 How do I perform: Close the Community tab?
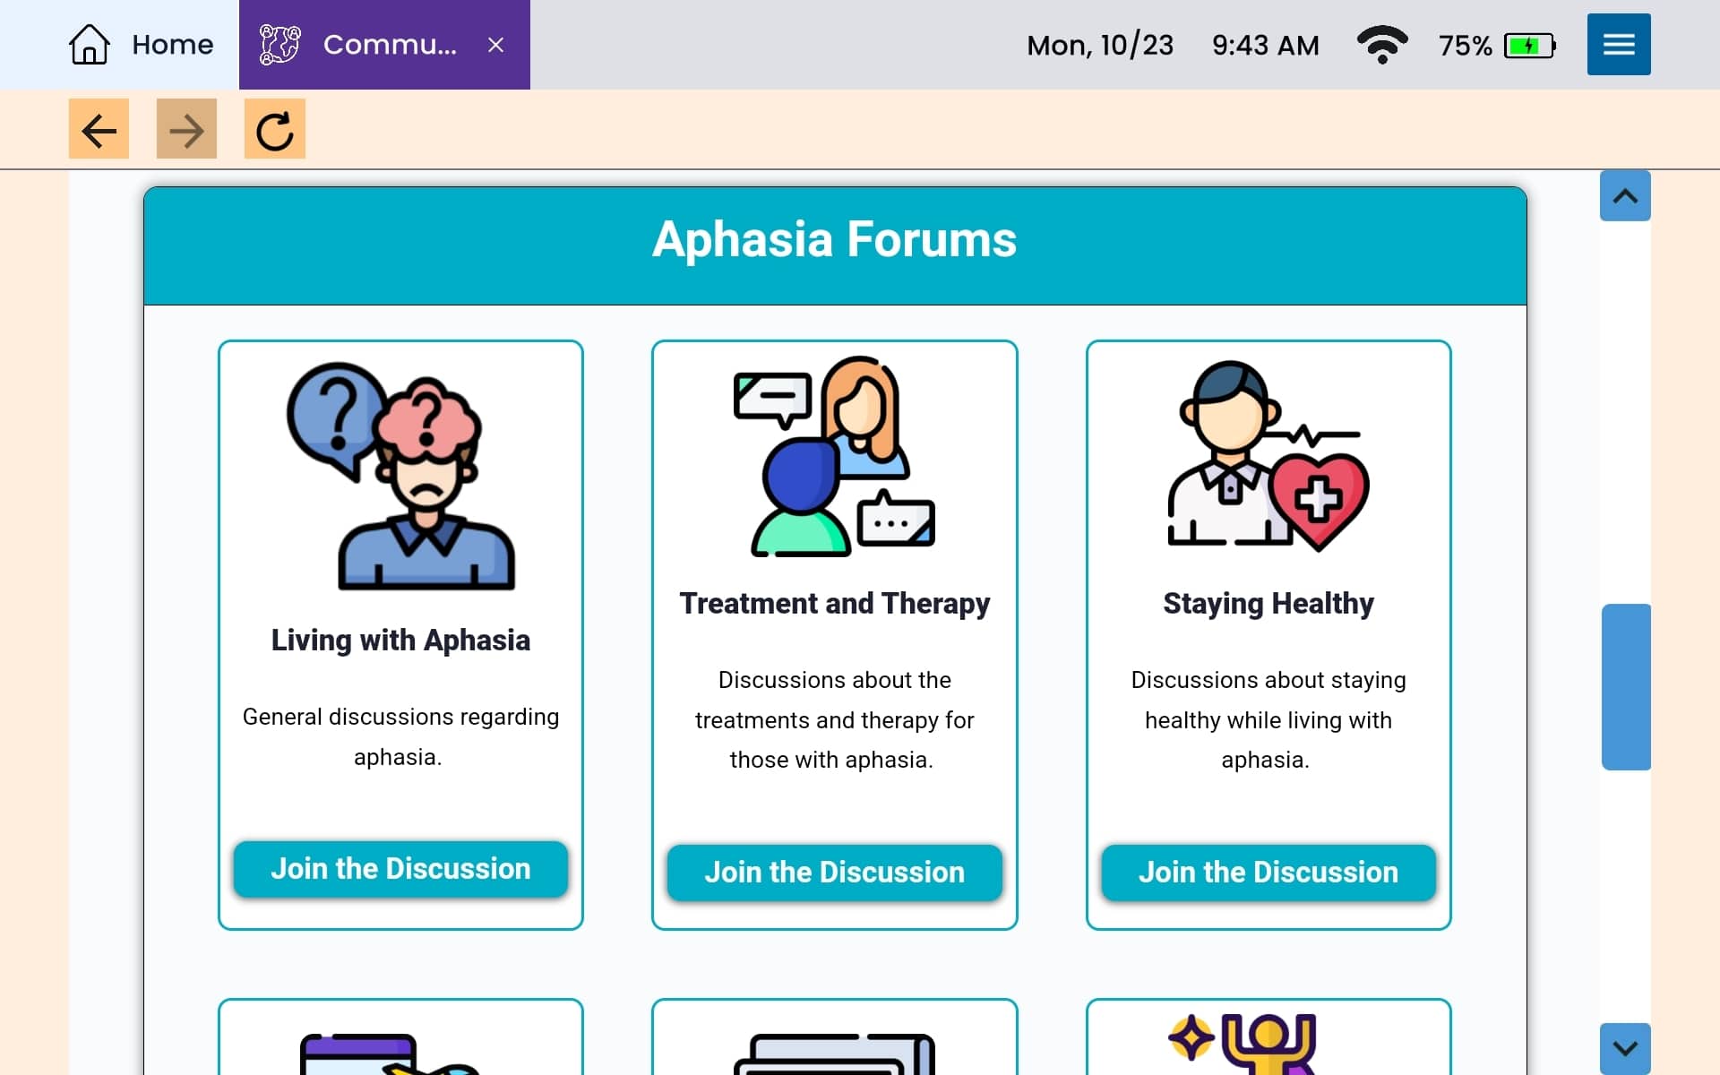[x=496, y=46]
